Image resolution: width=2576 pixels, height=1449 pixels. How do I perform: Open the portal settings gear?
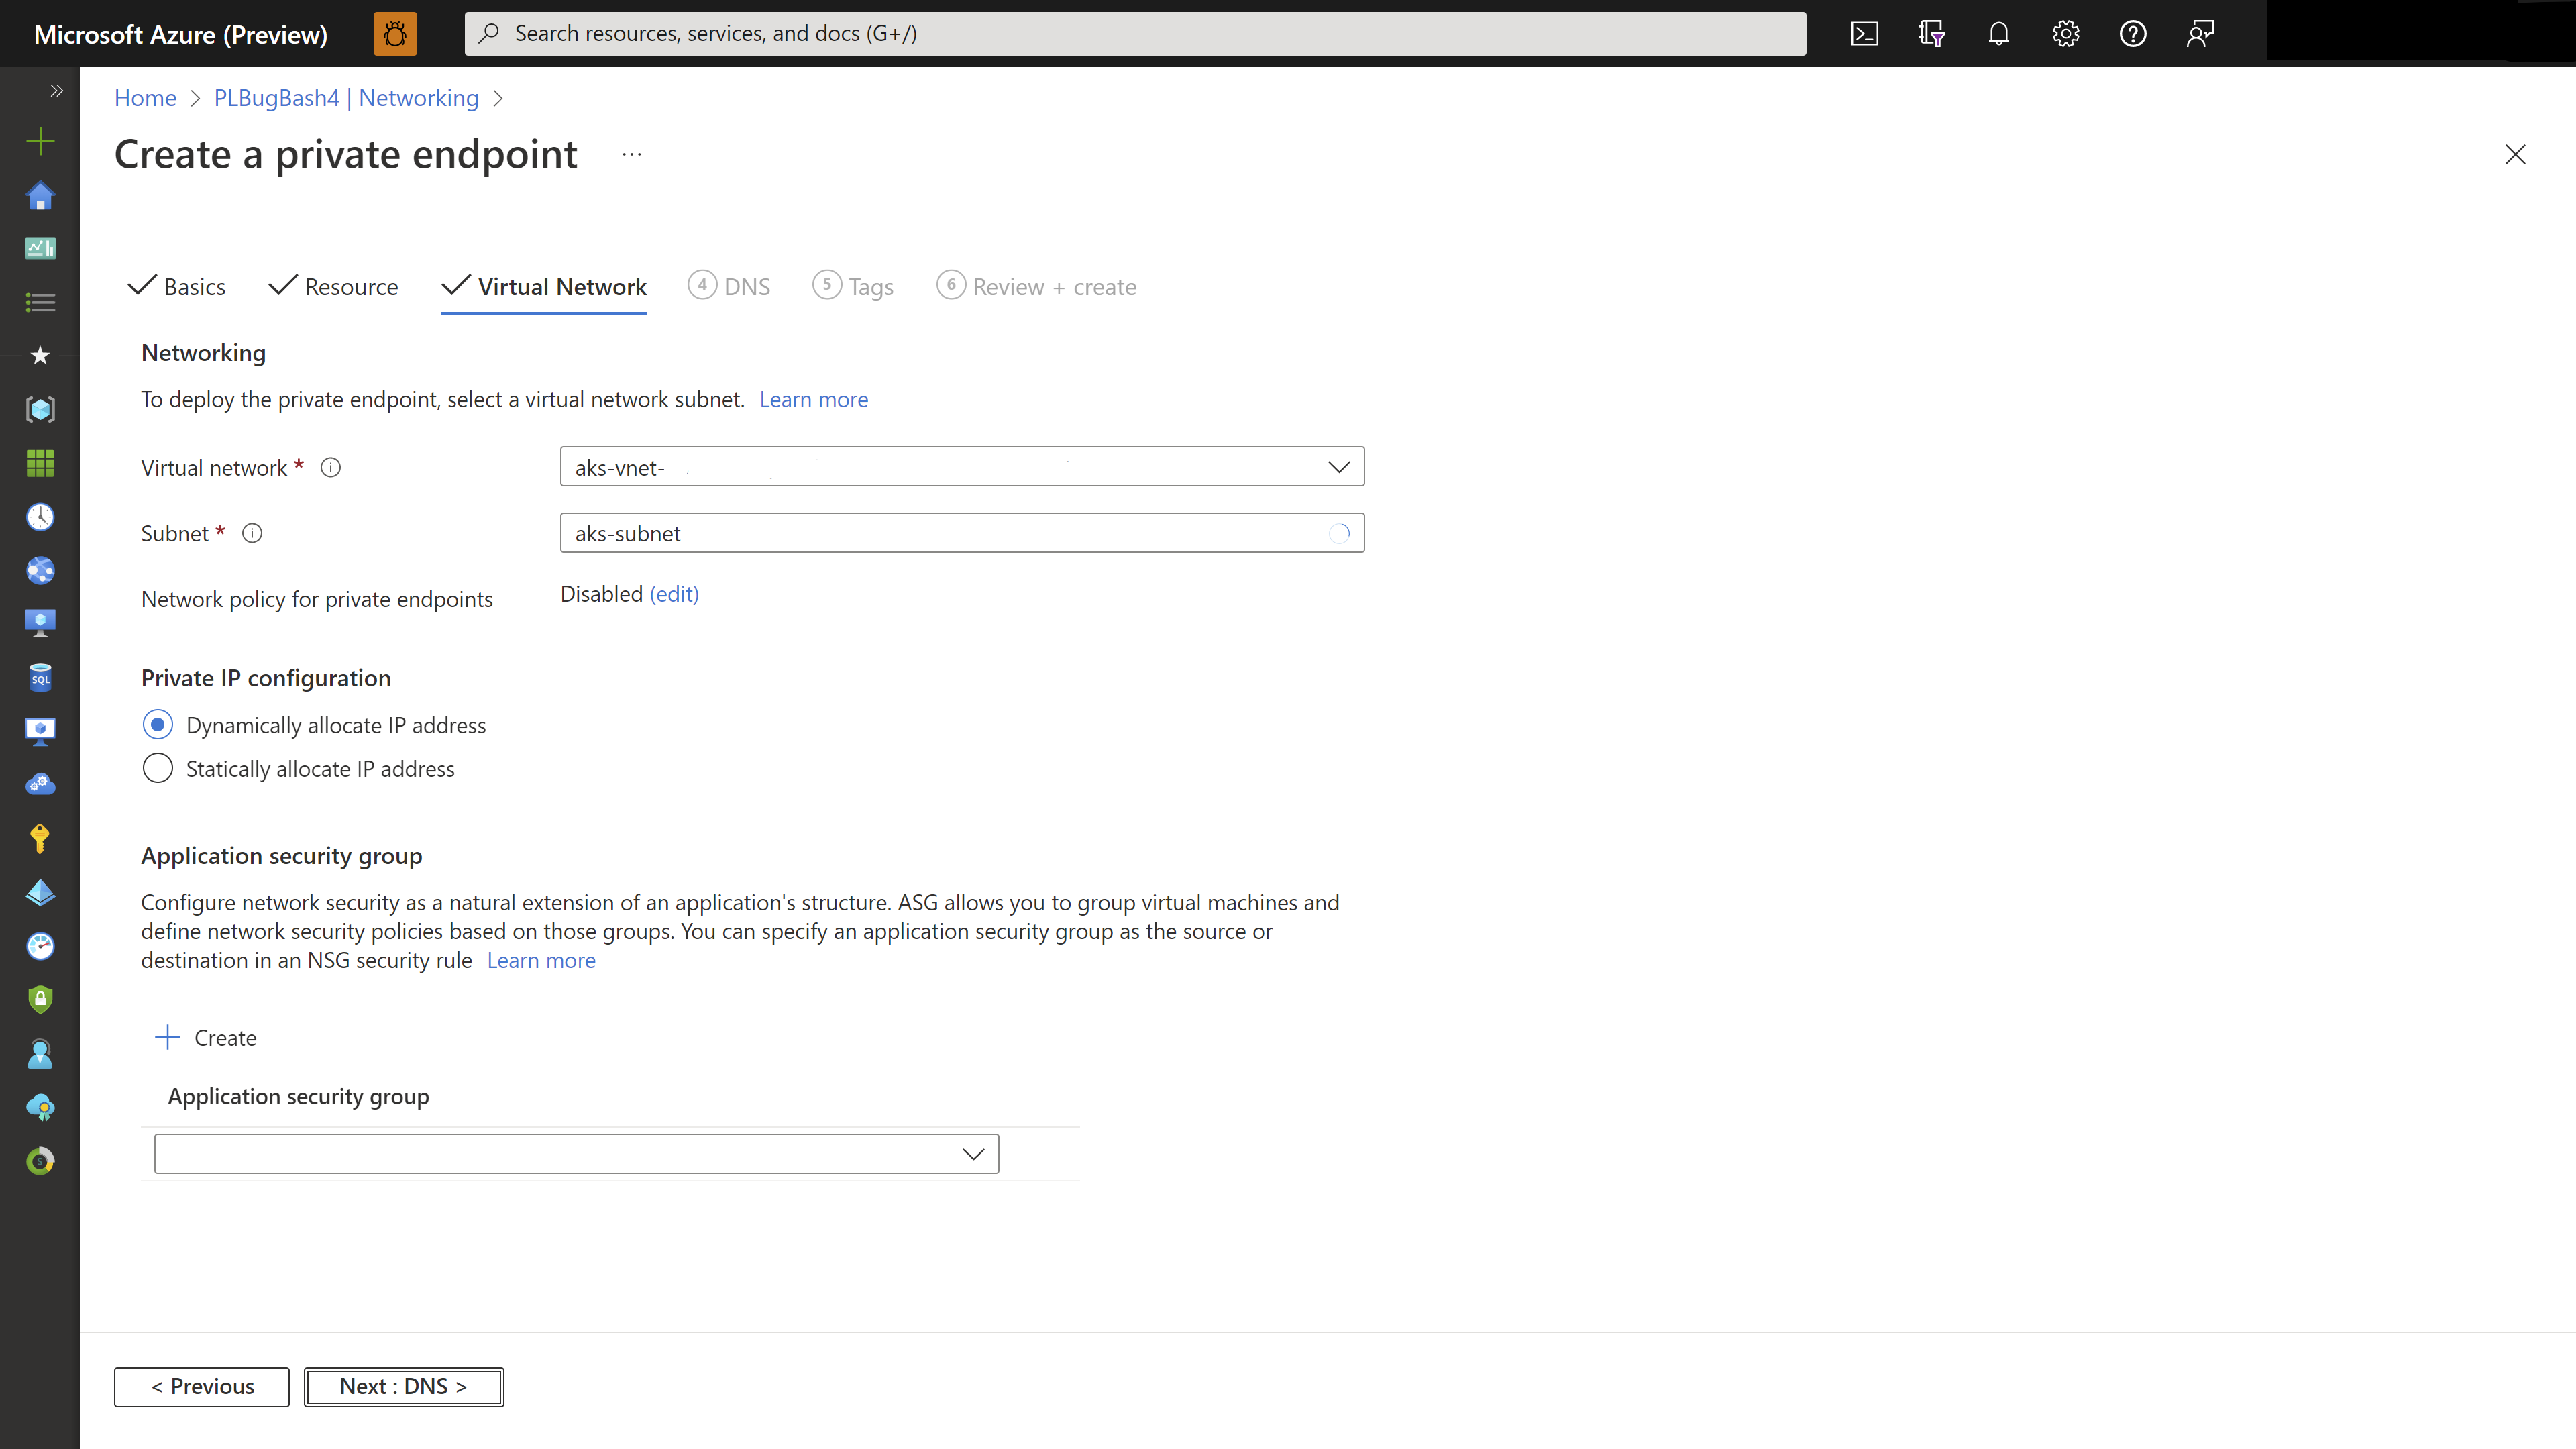click(x=2065, y=33)
